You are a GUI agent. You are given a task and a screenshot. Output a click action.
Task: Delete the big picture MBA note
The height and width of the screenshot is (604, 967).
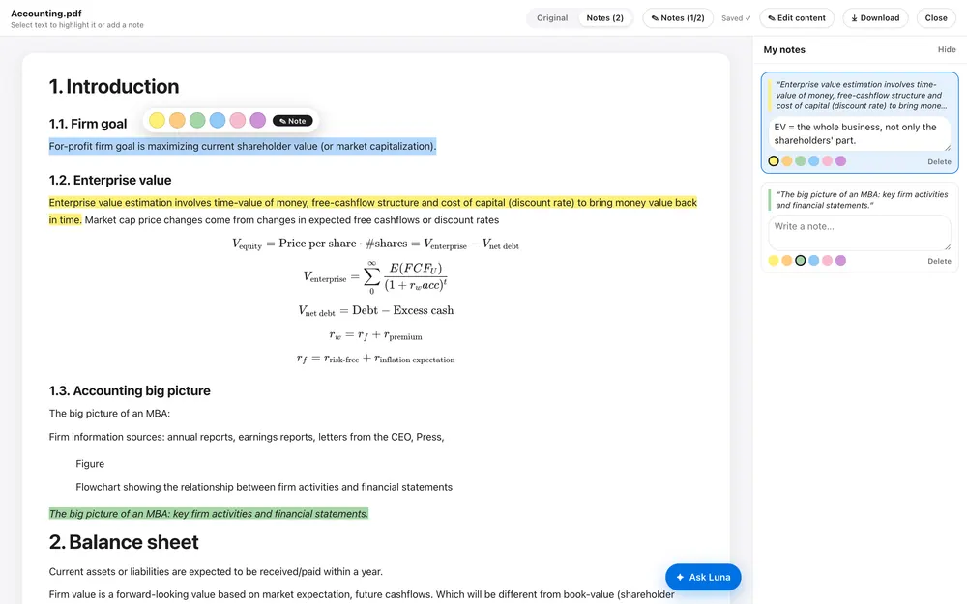[x=939, y=261]
